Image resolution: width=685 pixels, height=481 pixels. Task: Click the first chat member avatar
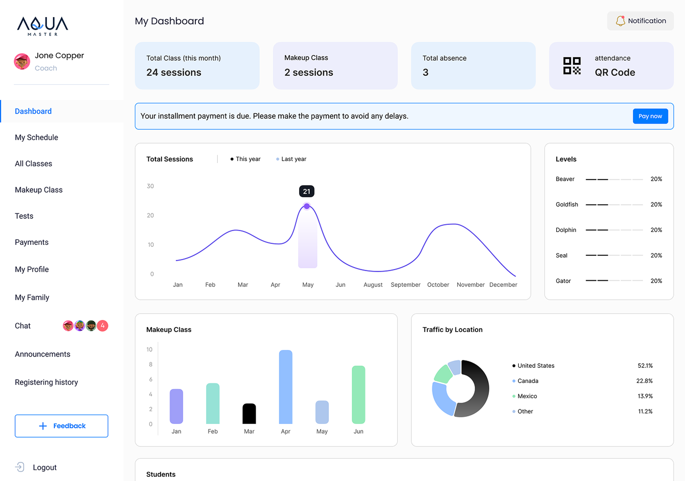pyautogui.click(x=68, y=326)
